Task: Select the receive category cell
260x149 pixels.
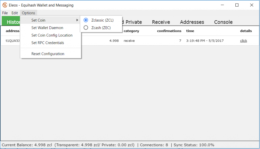Action: [129, 41]
